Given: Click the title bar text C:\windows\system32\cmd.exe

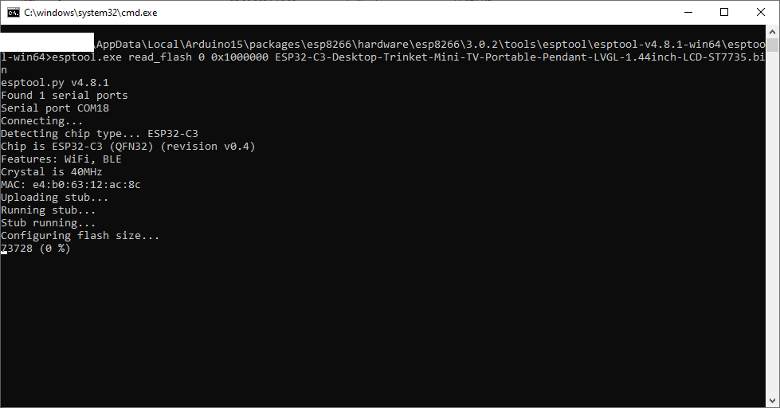Looking at the screenshot, I should (x=91, y=13).
